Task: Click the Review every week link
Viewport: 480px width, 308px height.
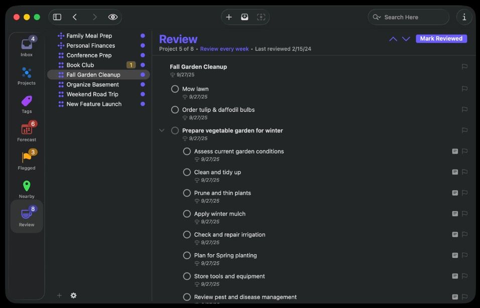Action: (224, 49)
